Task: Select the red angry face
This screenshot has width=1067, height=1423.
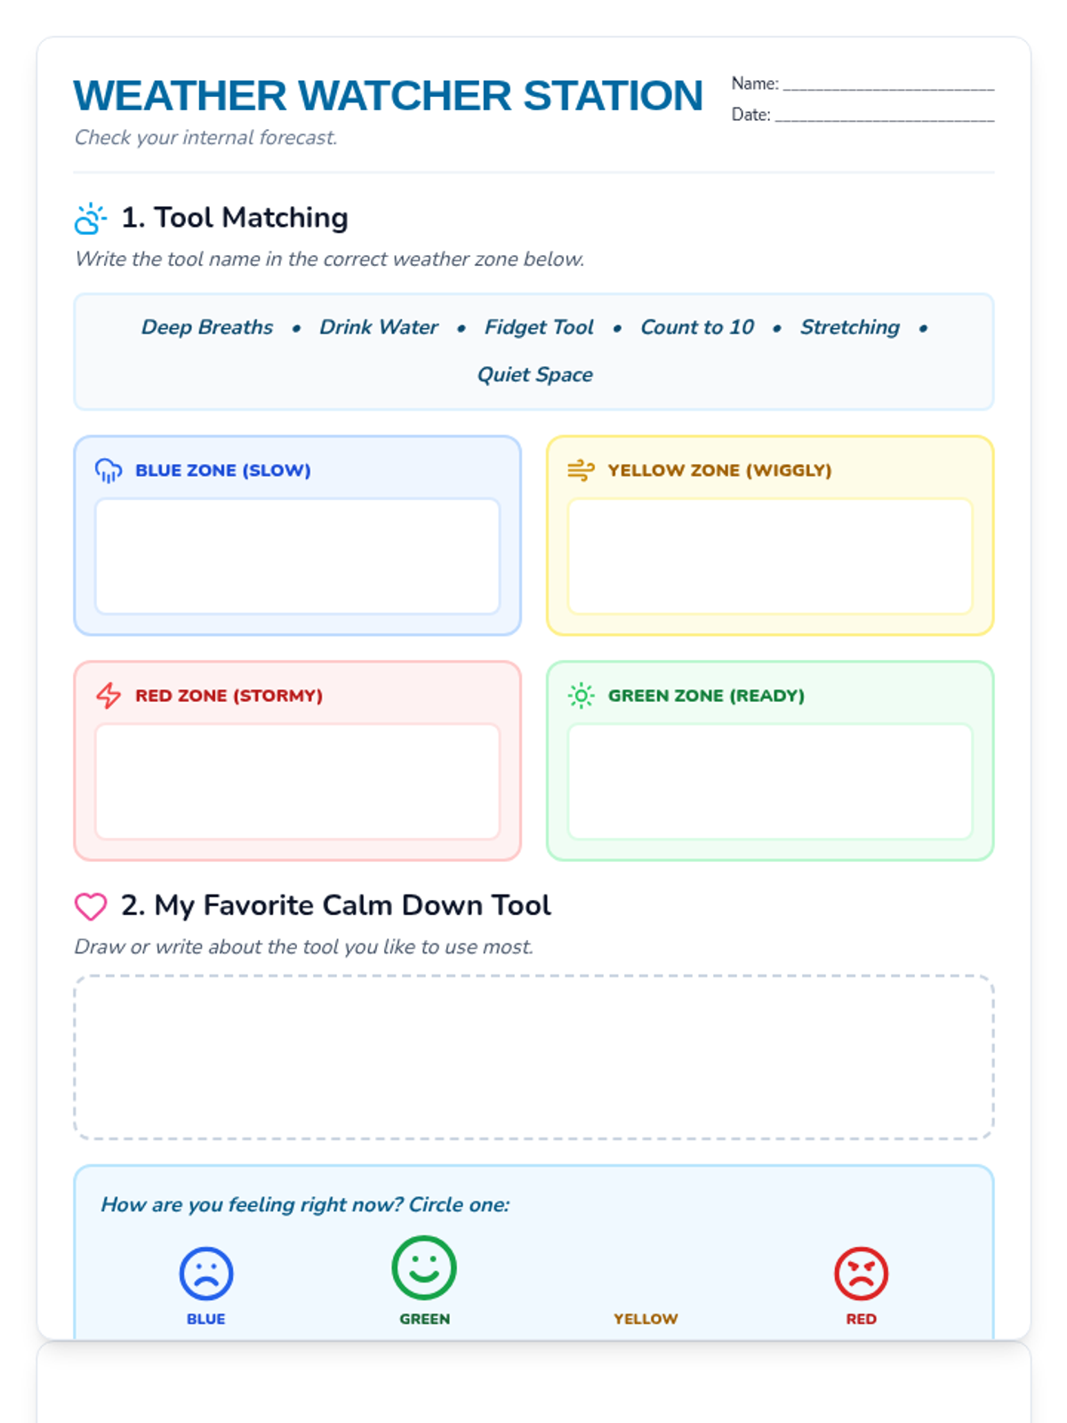Action: point(861,1274)
